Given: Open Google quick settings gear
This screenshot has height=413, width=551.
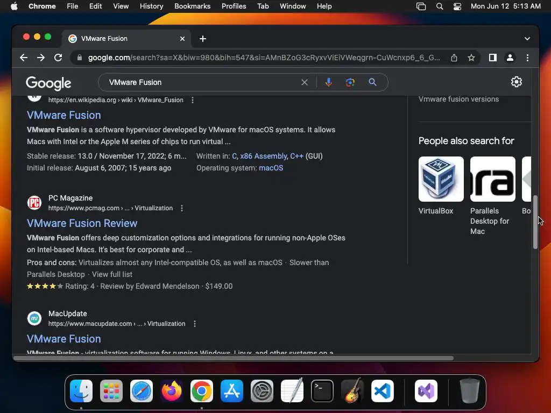Looking at the screenshot, I should (516, 82).
